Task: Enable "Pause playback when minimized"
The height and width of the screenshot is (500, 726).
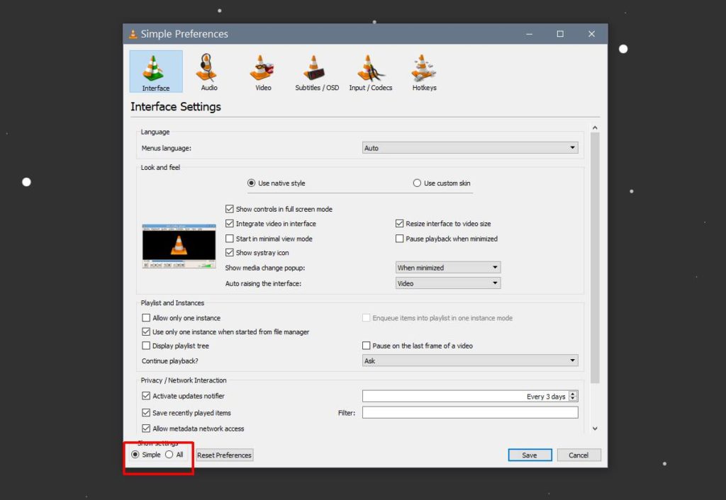Action: pyautogui.click(x=400, y=239)
